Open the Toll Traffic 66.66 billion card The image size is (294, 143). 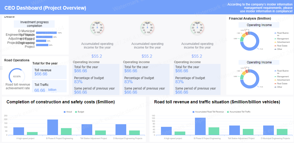(x=49, y=86)
